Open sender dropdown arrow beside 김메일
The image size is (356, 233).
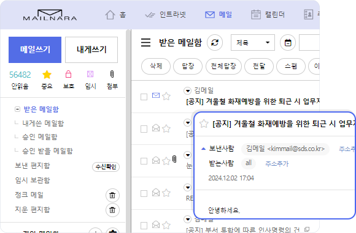[188, 91]
